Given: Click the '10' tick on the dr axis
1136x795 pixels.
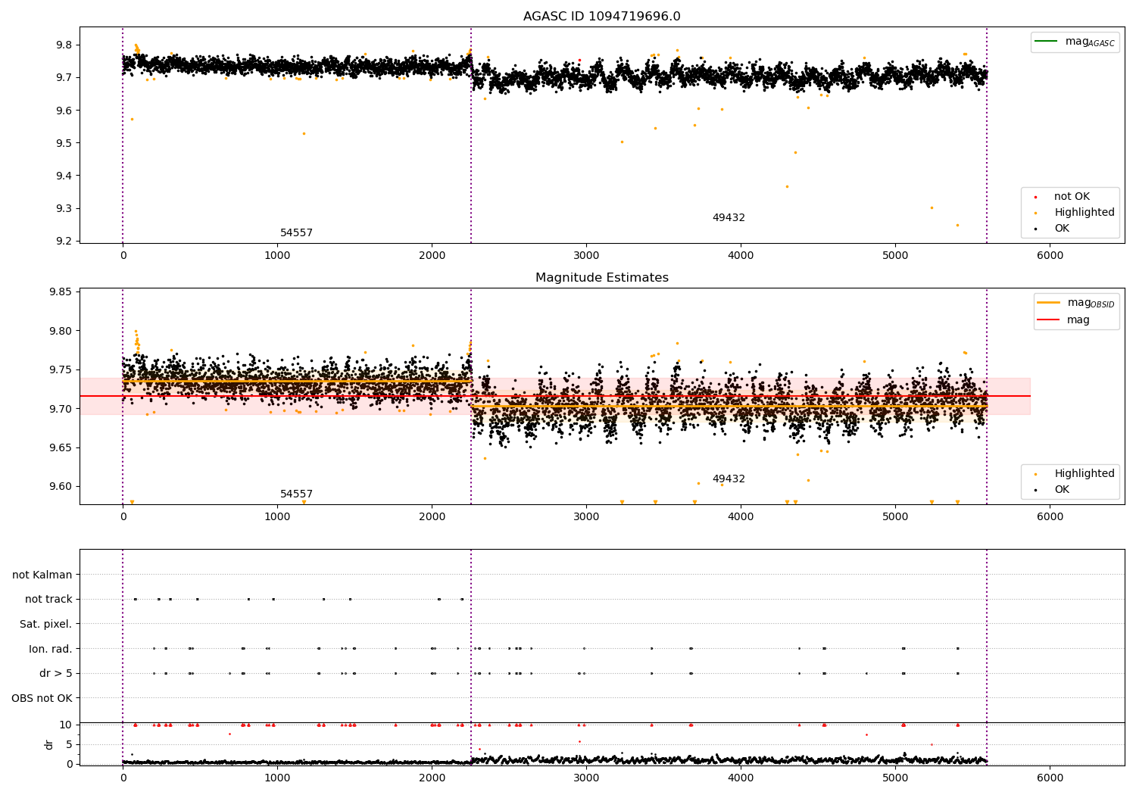Looking at the screenshot, I should click(66, 725).
